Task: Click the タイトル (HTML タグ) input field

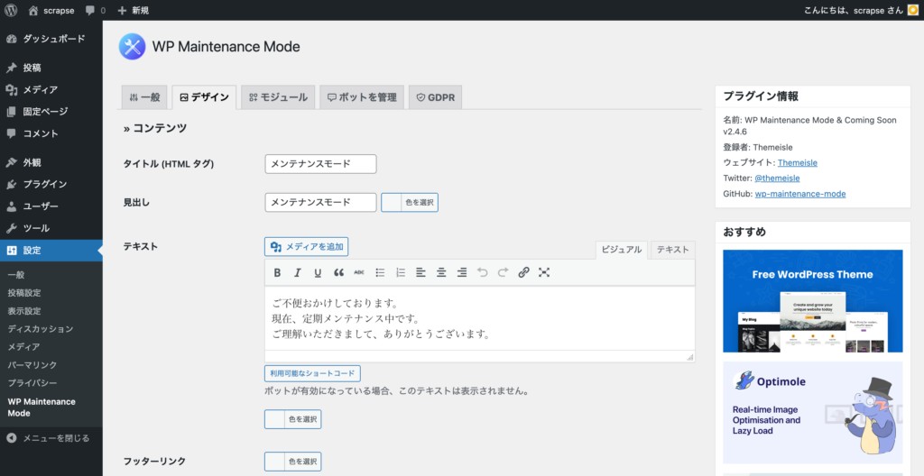Action: point(320,164)
